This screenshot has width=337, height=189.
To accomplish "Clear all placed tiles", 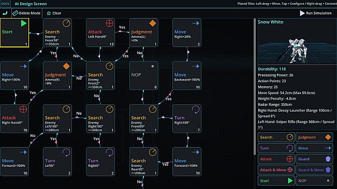I will (54, 13).
